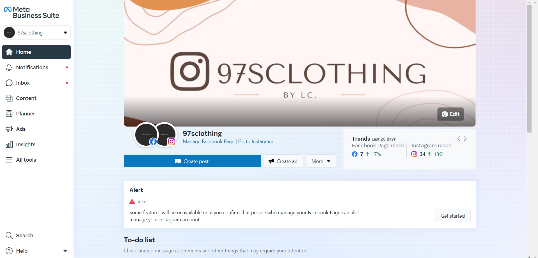Open the Notifications bell icon
This screenshot has height=258, width=538.
(9, 68)
